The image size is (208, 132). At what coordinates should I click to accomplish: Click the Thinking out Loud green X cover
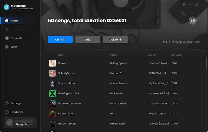click(53, 93)
